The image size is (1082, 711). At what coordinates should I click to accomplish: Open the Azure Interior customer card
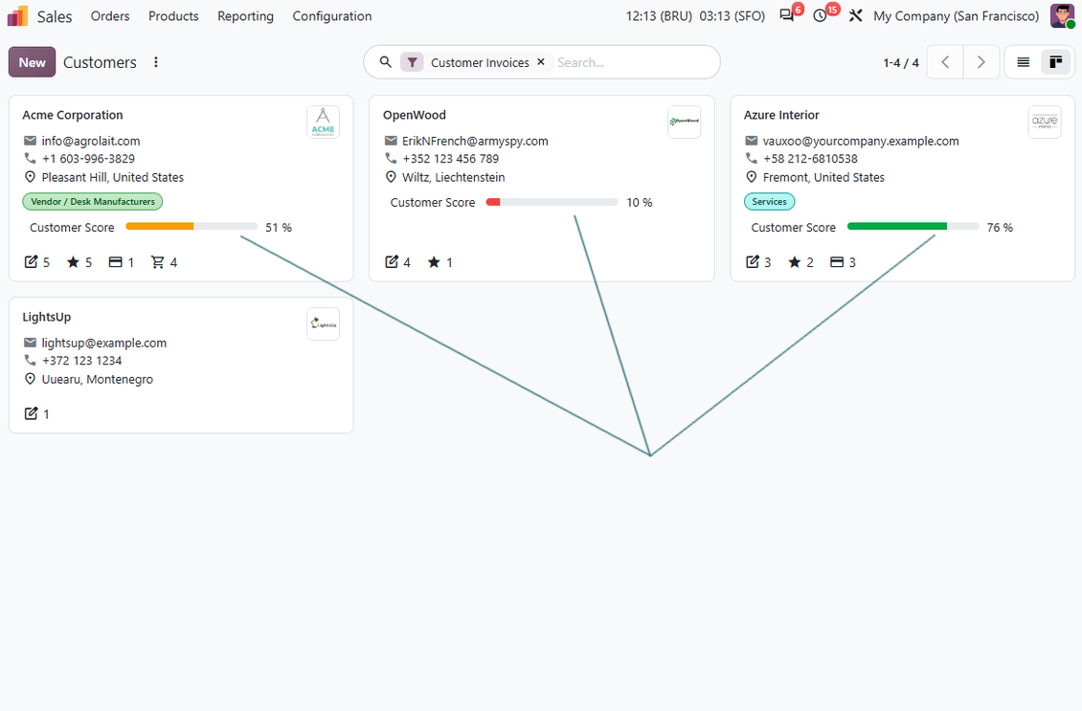click(x=903, y=189)
